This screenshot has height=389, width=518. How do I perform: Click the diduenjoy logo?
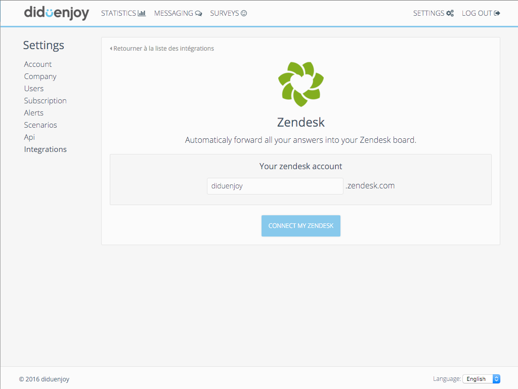pos(56,13)
